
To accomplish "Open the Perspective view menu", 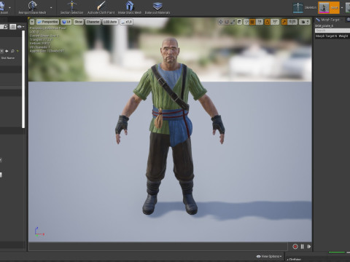I will coord(47,22).
